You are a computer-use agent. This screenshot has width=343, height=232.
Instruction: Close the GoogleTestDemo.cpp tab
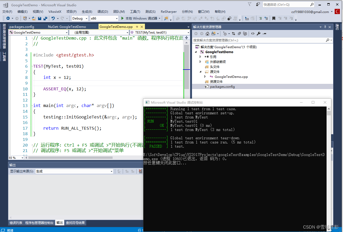[x=142, y=27]
